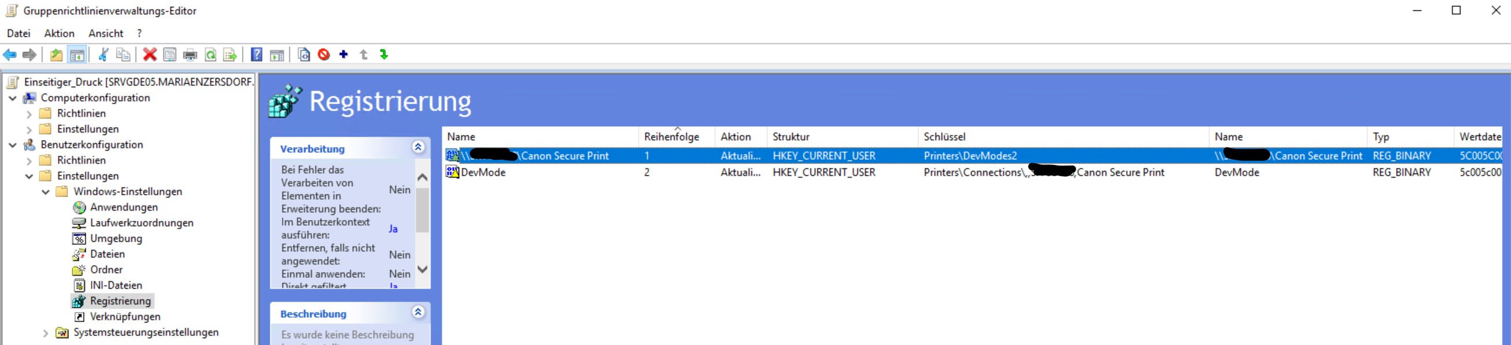Select the Laufwerkzuordnungen drive icon
The image size is (1511, 345).
pos(79,223)
